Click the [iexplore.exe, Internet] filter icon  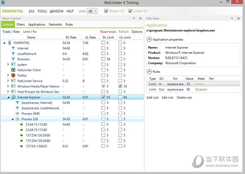coord(17,103)
